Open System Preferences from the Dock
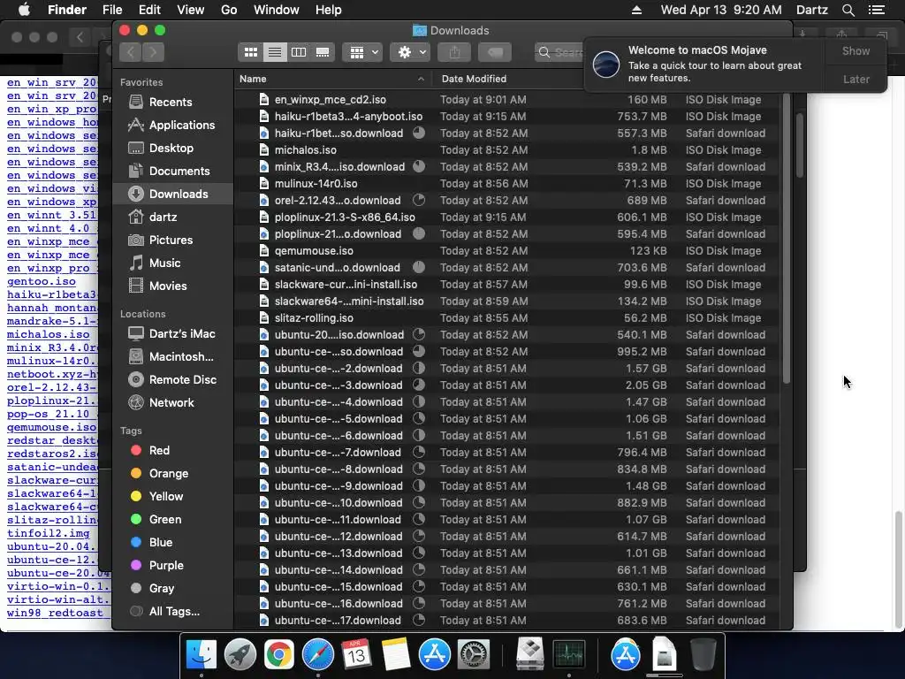905x679 pixels. [x=474, y=654]
